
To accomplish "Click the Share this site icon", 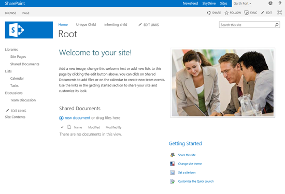I will [173, 155].
